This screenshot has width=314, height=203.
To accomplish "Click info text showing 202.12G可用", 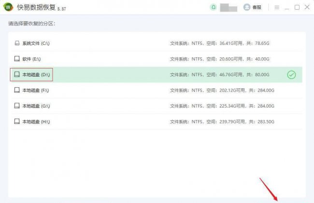I will pos(222,90).
